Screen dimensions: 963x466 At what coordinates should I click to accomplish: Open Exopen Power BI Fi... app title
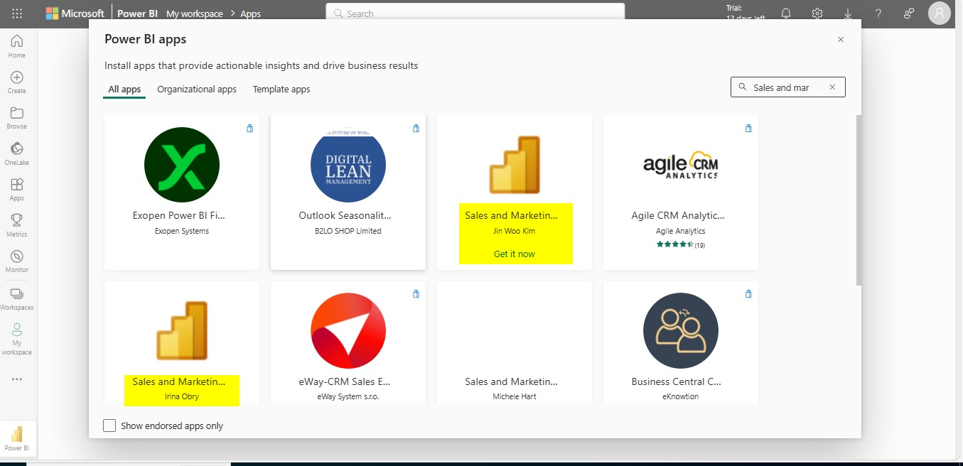(179, 215)
